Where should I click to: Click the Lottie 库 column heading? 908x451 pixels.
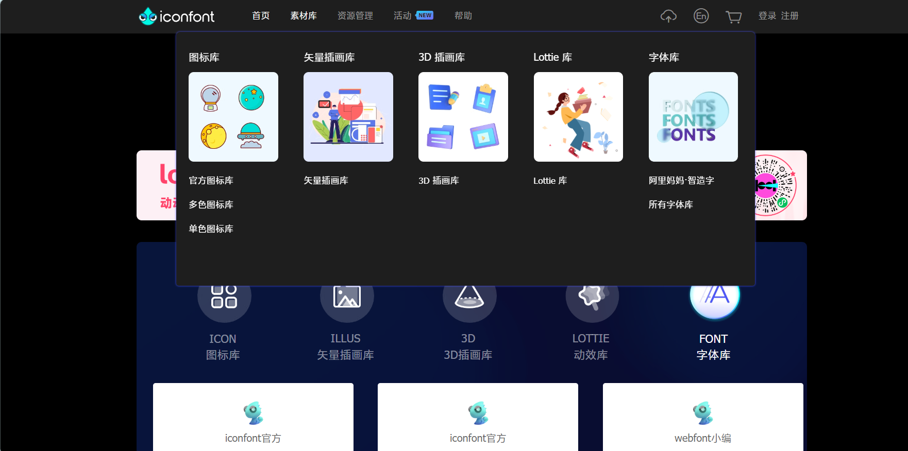(x=552, y=57)
